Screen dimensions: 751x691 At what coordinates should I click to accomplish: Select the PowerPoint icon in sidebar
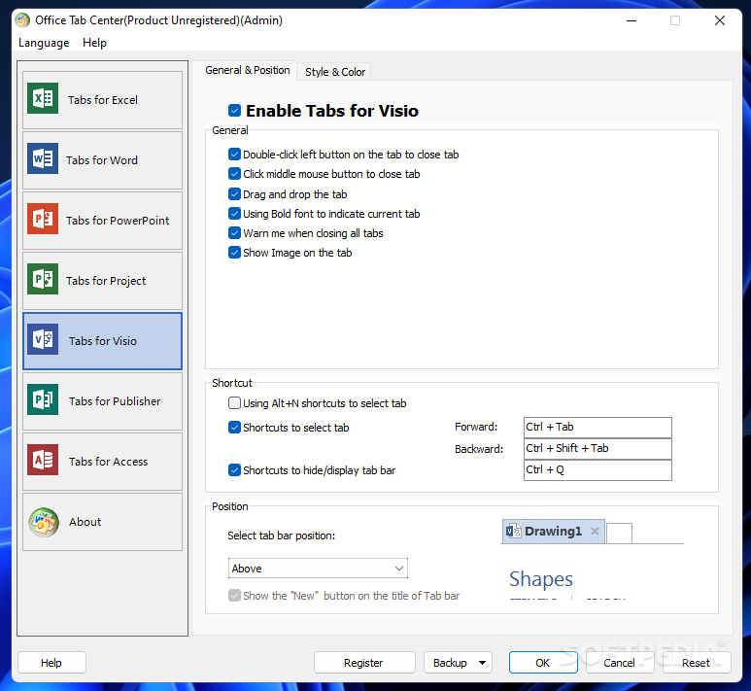coord(43,219)
